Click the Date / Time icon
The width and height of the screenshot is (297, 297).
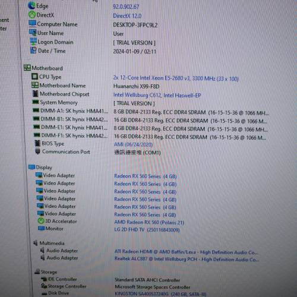point(33,50)
